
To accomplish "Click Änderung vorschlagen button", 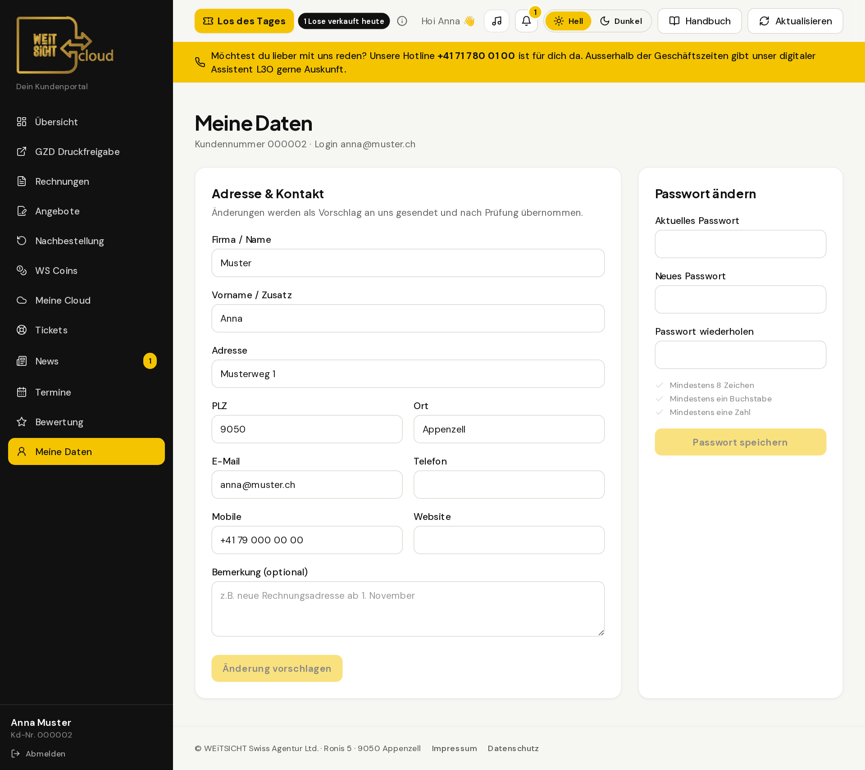I will [277, 669].
